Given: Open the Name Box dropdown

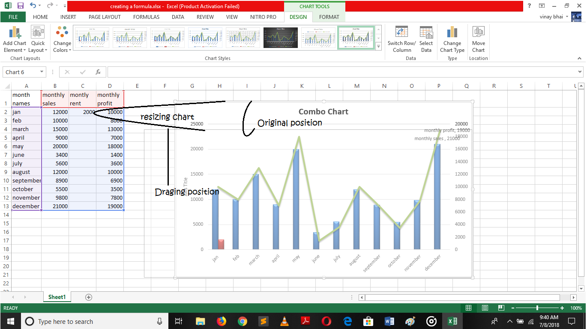Looking at the screenshot, I should click(42, 72).
